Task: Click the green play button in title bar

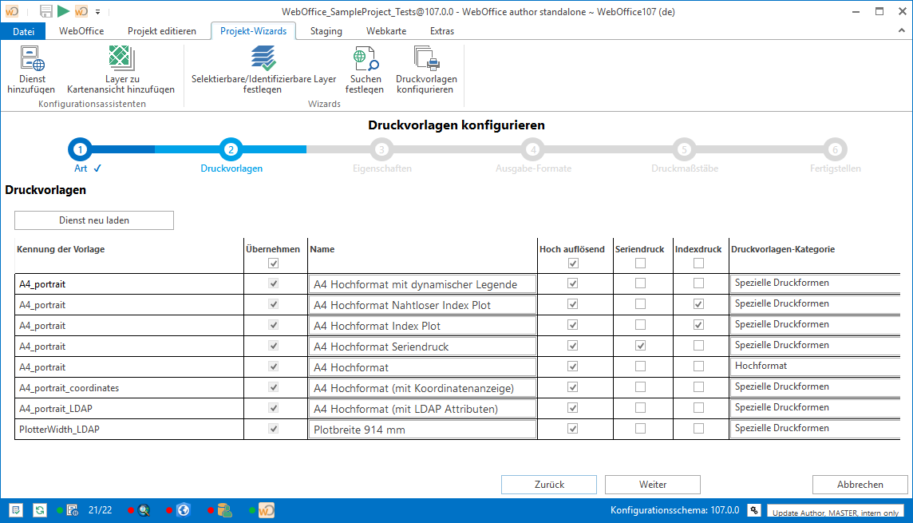Action: [63, 11]
